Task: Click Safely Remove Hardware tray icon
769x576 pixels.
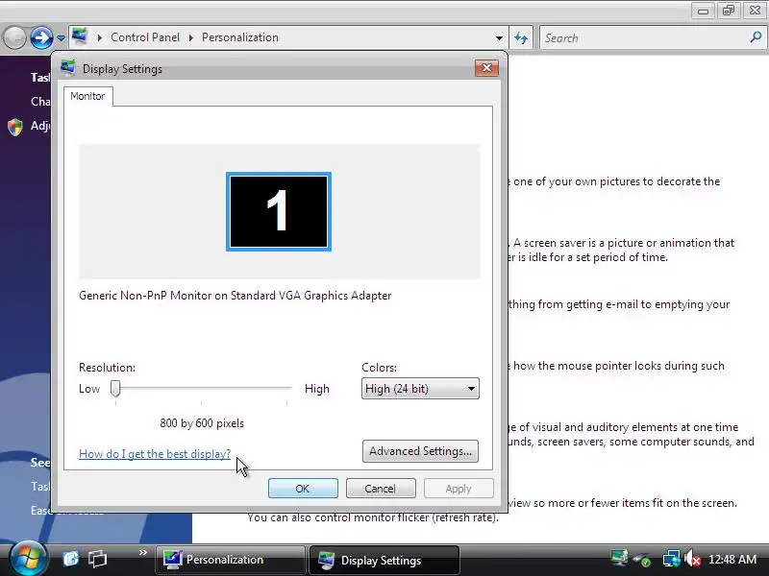Action: (642, 560)
